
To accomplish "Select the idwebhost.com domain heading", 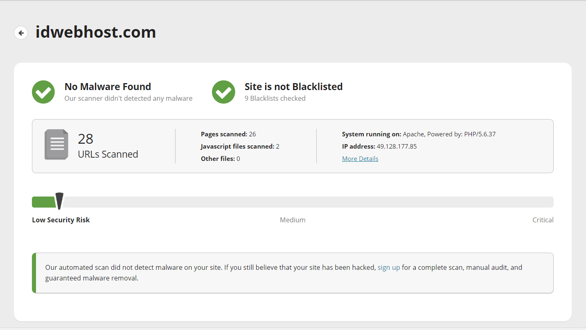I will coord(96,32).
